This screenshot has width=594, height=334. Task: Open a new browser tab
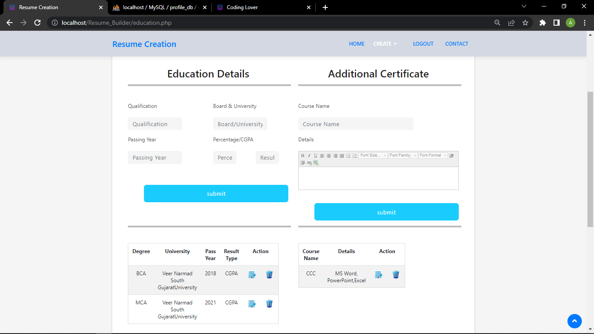pos(325,7)
